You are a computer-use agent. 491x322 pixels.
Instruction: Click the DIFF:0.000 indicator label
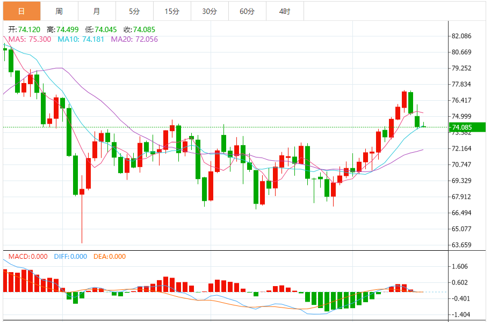(70, 257)
